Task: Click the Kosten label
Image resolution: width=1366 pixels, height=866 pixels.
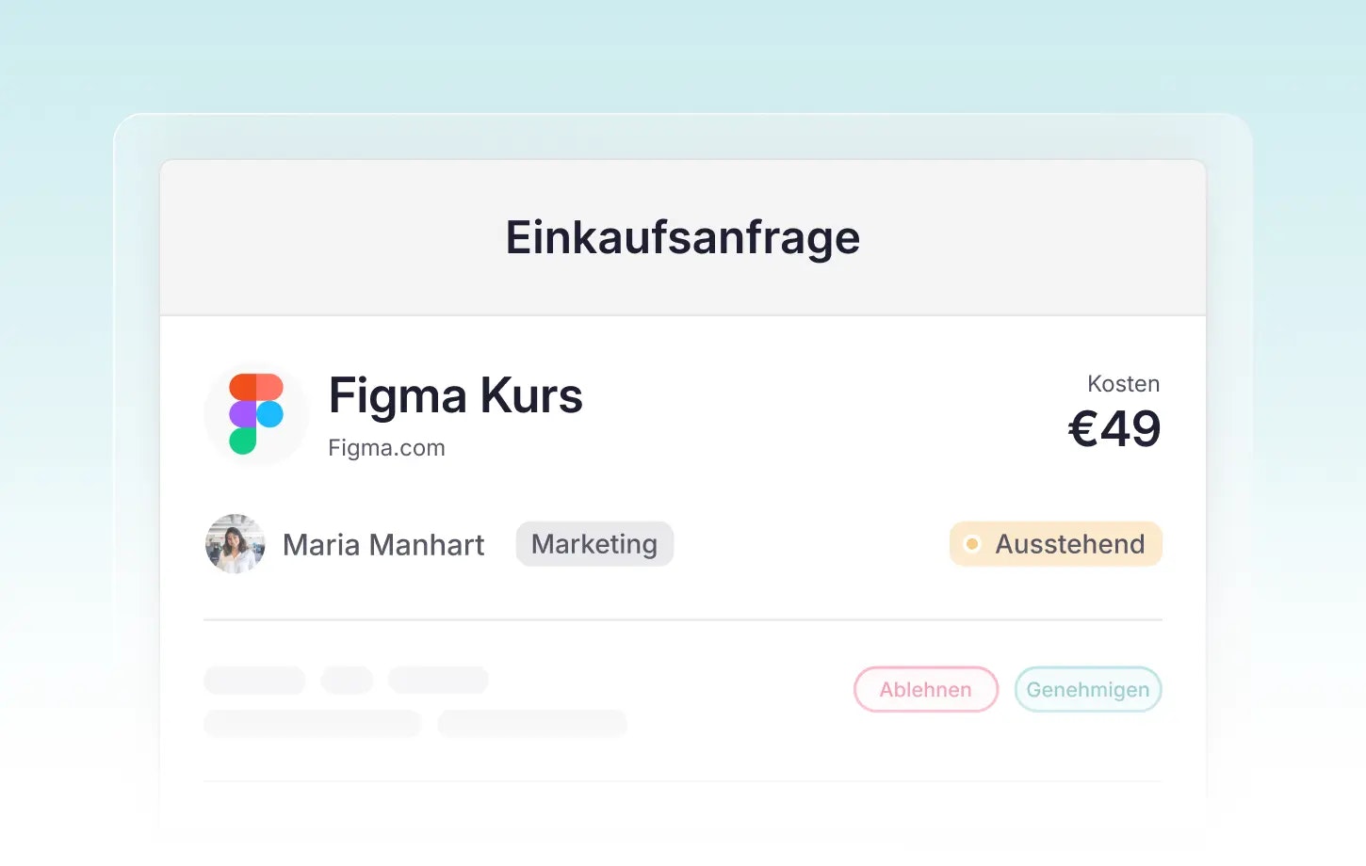Action: point(1123,384)
